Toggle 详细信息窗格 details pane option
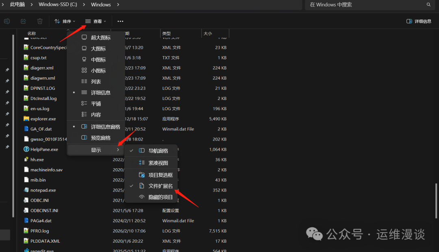This screenshot has height=252, width=439. (96, 127)
